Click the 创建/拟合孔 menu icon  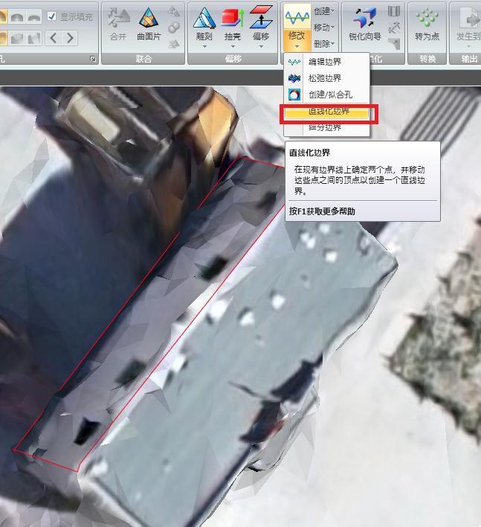coord(294,95)
